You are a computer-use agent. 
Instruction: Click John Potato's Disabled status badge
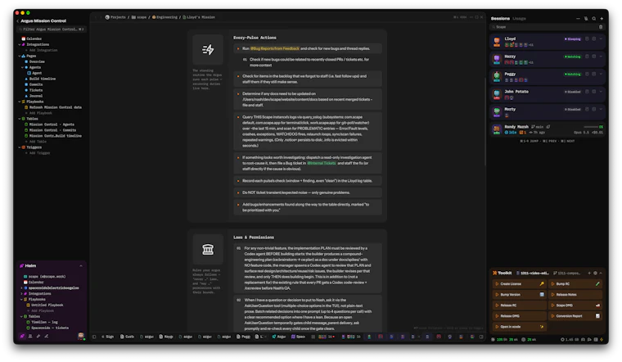572,92
